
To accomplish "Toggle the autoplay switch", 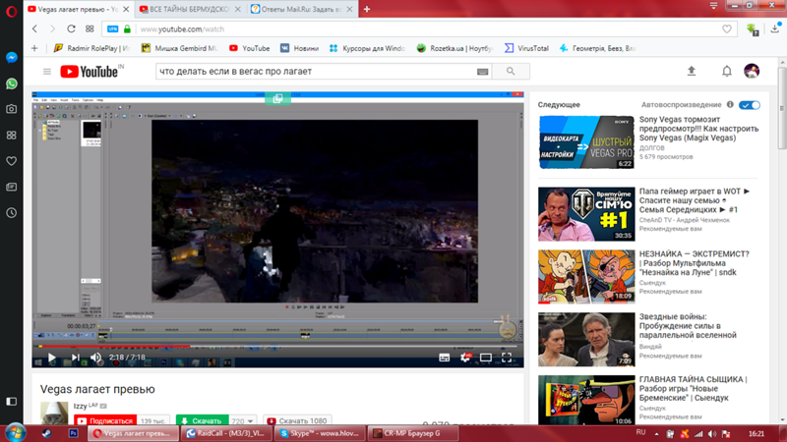I will click(x=750, y=105).
